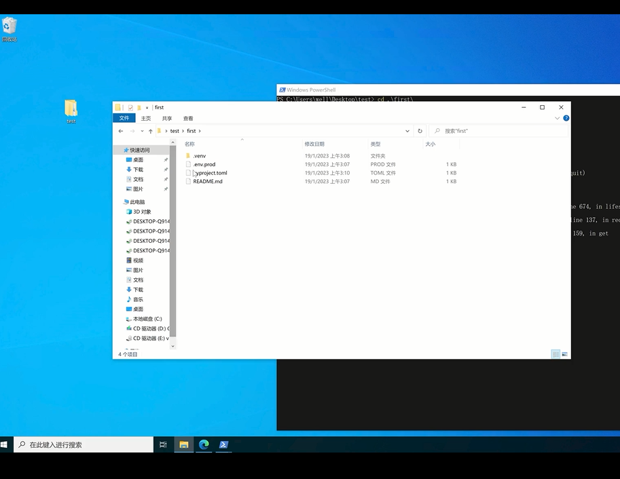Open the 查看 ribbon tab
Image resolution: width=620 pixels, height=479 pixels.
[188, 118]
